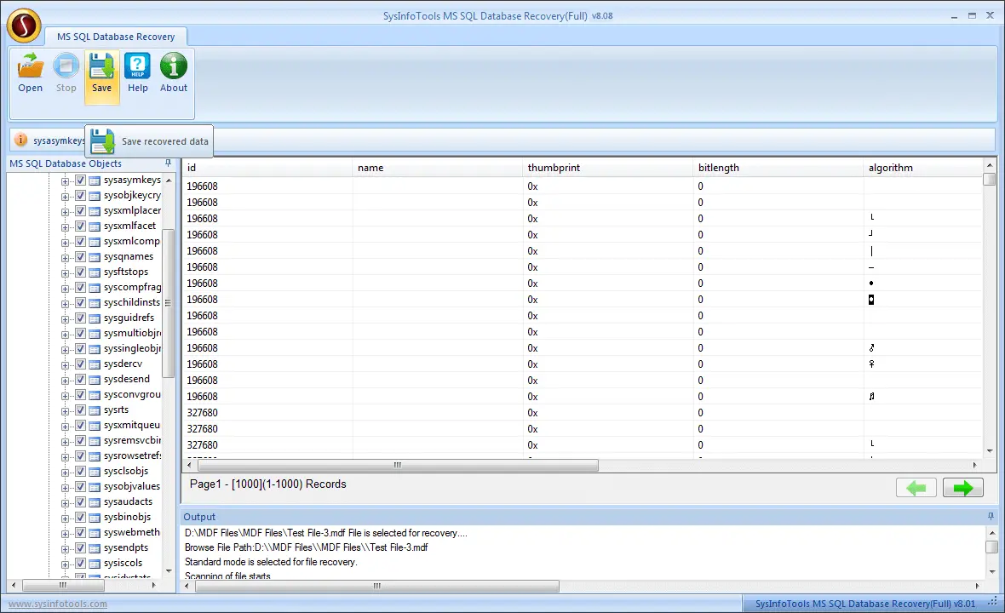The height and width of the screenshot is (613, 1005).
Task: Click table icon of sysiscols
Action: click(95, 564)
